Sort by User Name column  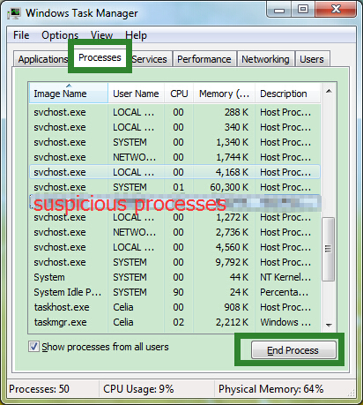tap(136, 94)
